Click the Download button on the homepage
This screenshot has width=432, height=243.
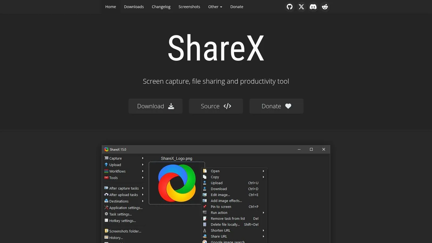[155, 106]
